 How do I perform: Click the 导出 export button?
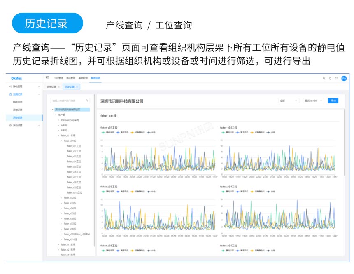tap(333, 100)
